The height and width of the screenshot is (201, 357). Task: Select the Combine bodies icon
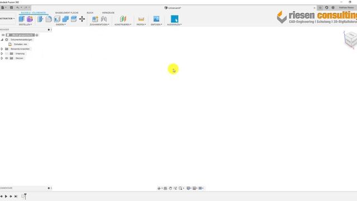pos(65,19)
